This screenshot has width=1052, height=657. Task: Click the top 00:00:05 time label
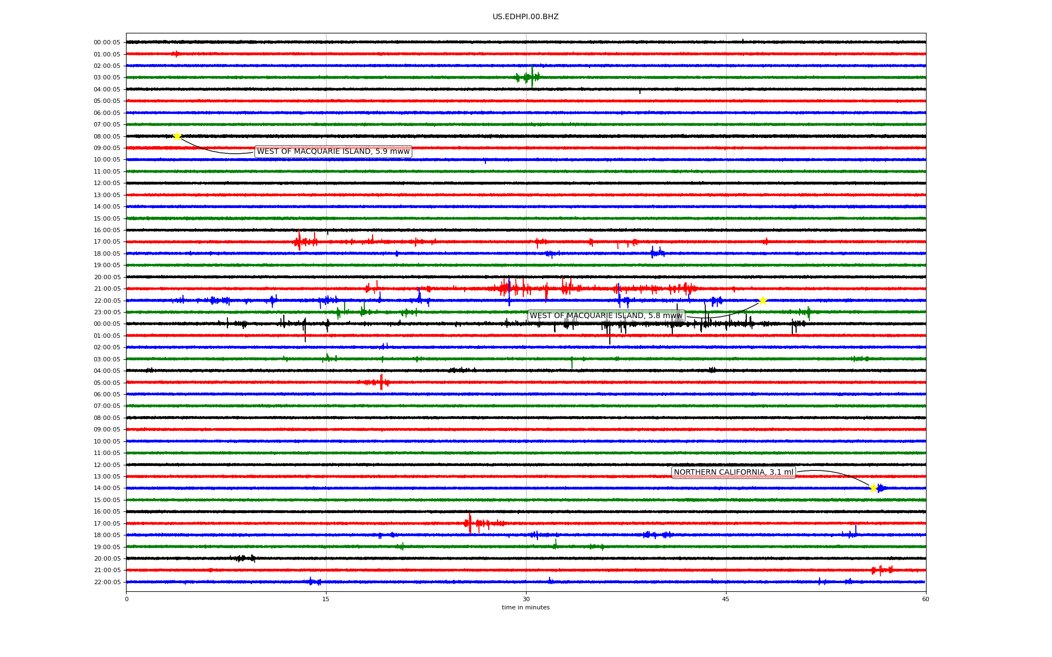[x=107, y=42]
